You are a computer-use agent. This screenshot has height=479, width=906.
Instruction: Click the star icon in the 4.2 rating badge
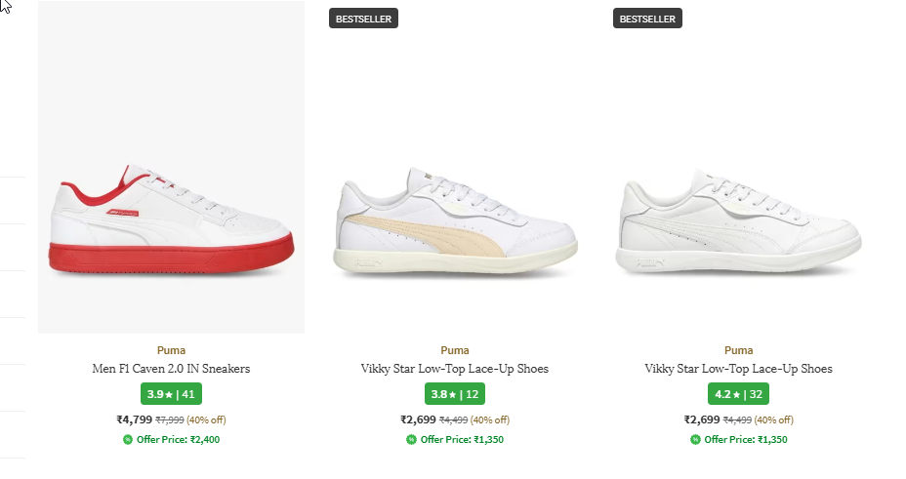coord(736,394)
